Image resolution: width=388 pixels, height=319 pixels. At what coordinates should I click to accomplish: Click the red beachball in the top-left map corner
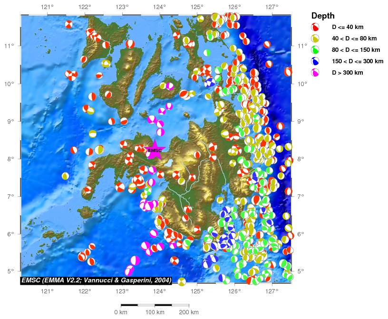[x=69, y=24]
